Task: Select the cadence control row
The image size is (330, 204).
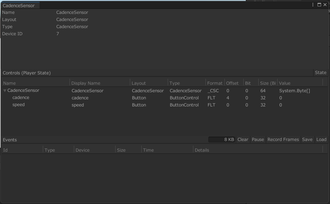Action: point(165,98)
